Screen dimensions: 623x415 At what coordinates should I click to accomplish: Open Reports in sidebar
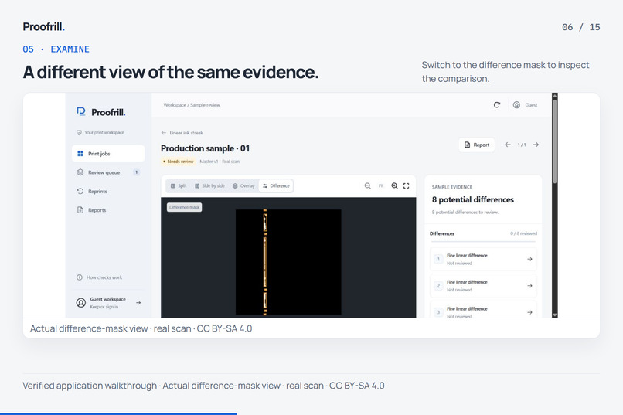tap(108, 210)
